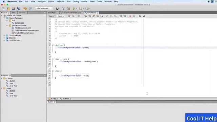Click the Save All toolbar icon

click(x=19, y=8)
